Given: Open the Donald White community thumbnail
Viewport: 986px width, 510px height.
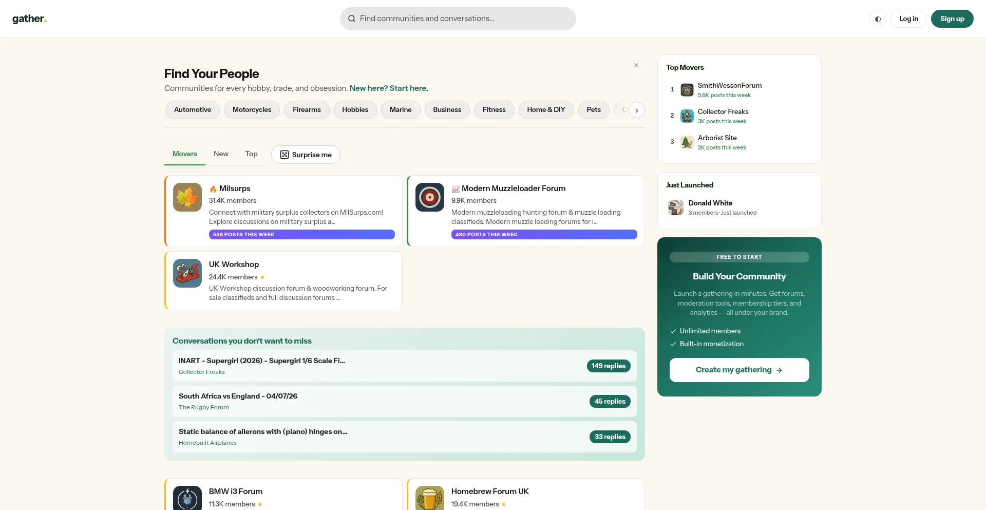Looking at the screenshot, I should [x=676, y=207].
